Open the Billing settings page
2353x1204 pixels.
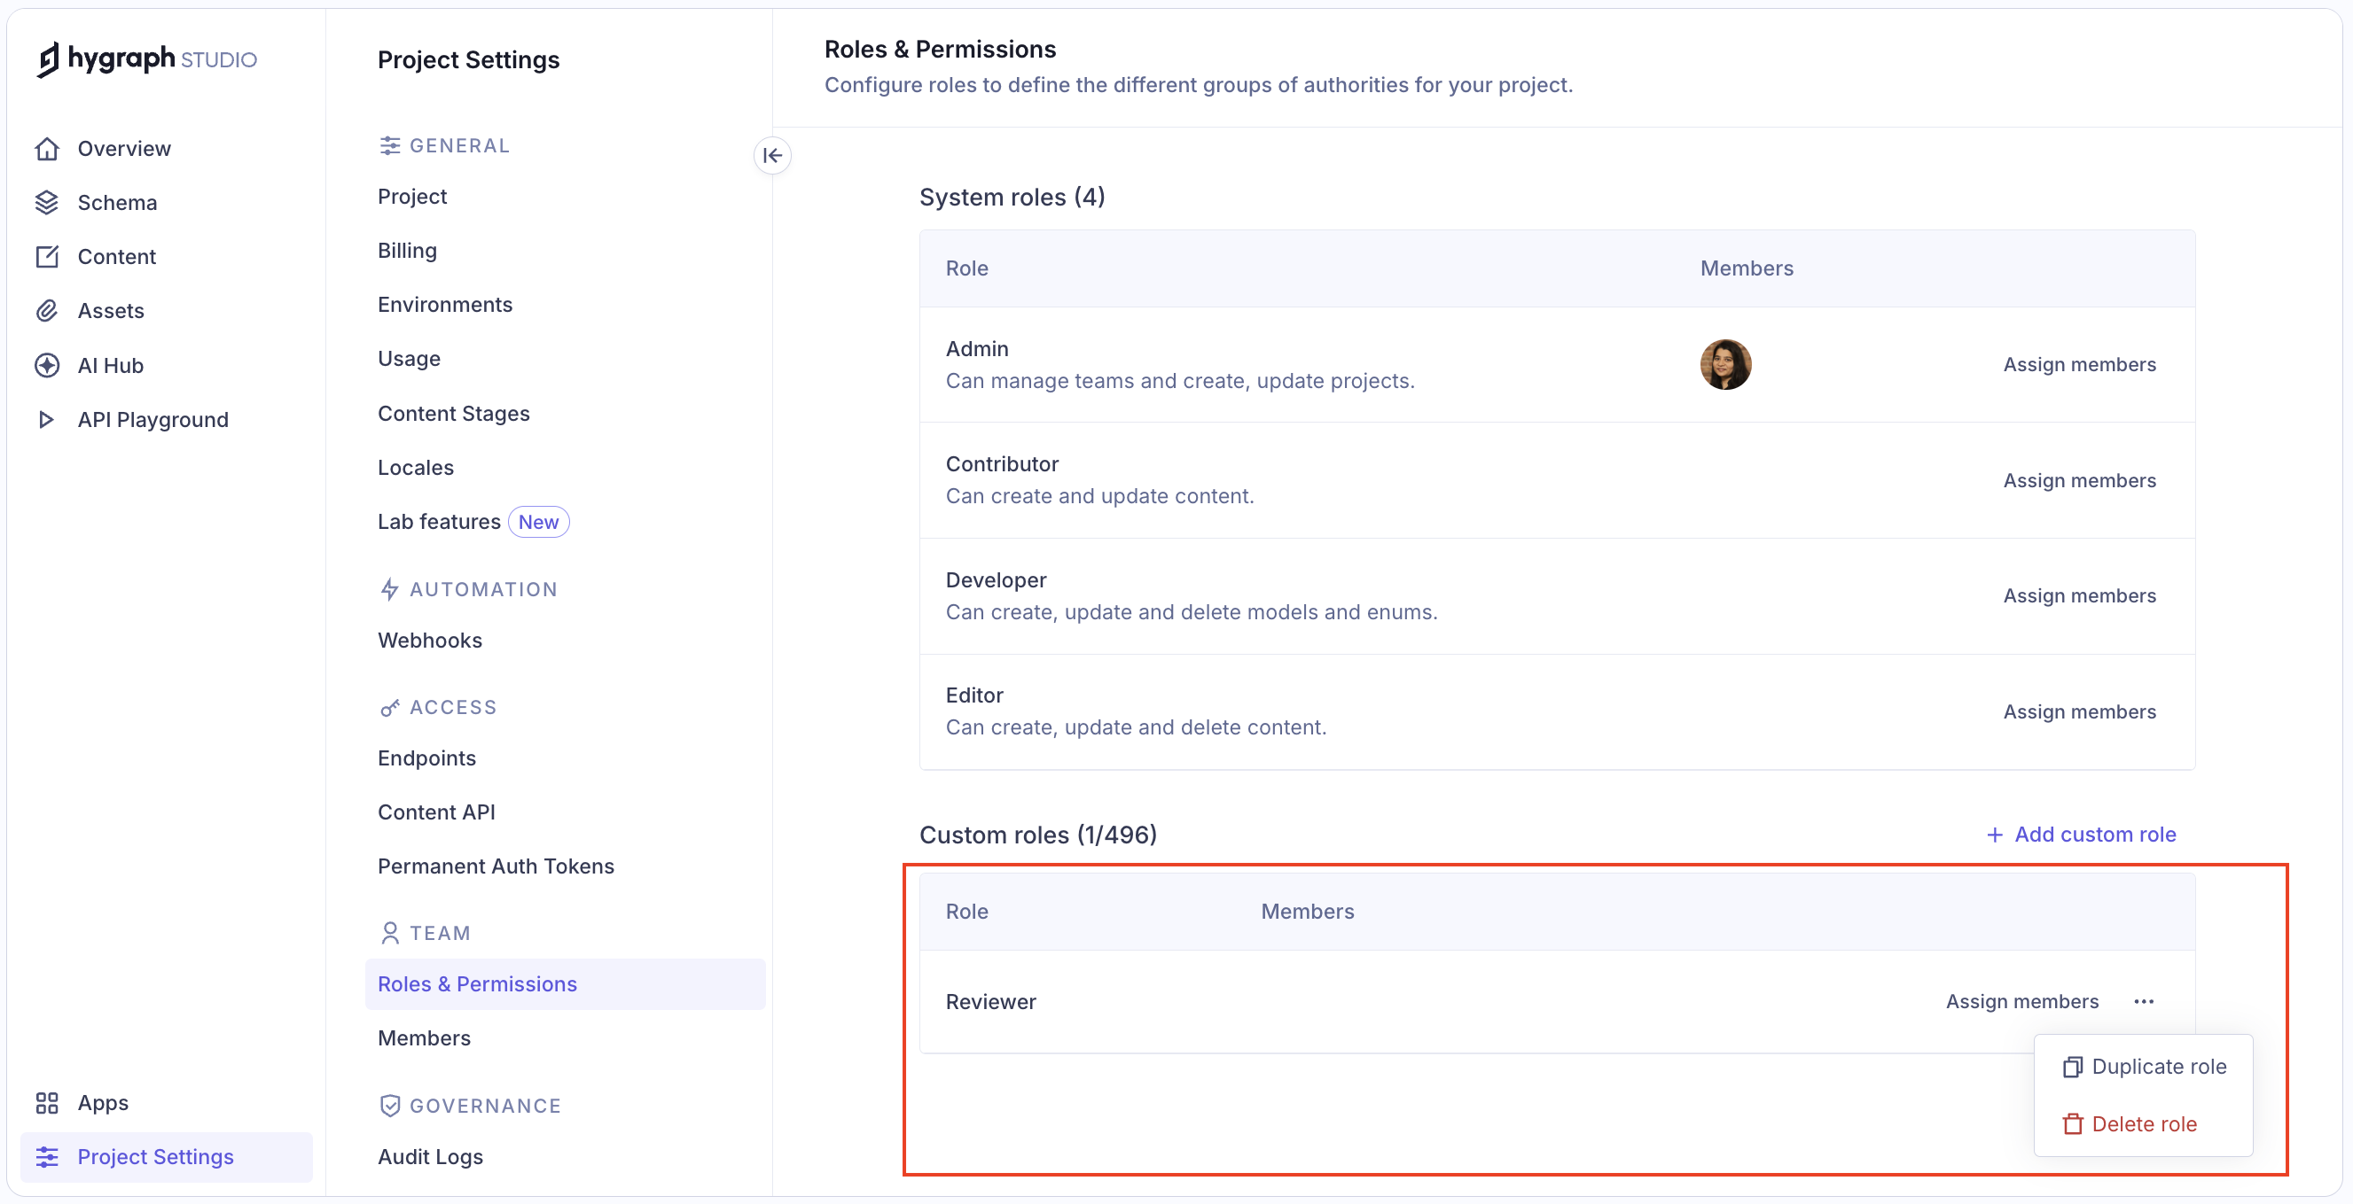pos(408,250)
